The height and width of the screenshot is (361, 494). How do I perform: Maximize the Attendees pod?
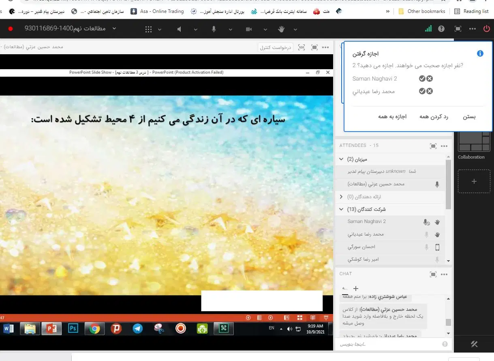click(x=433, y=146)
